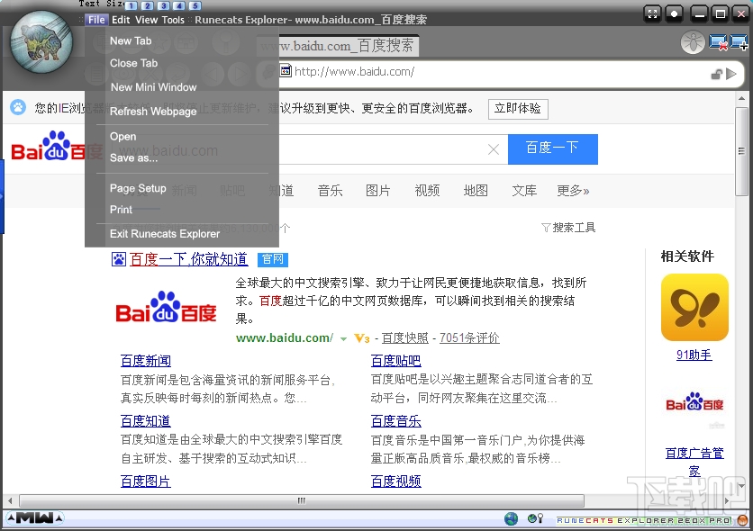Expand 更多» navigation category
Screen dimensions: 753x531
tap(573, 191)
